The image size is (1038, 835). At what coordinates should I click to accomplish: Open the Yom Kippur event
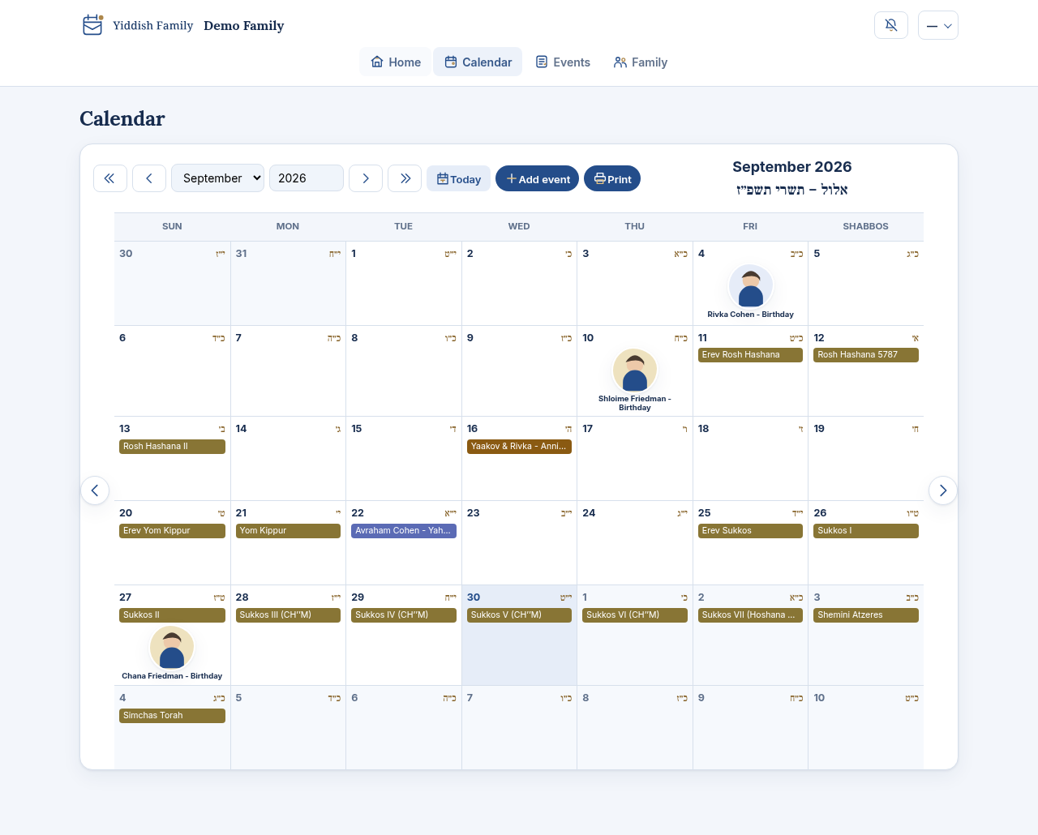[x=288, y=531]
